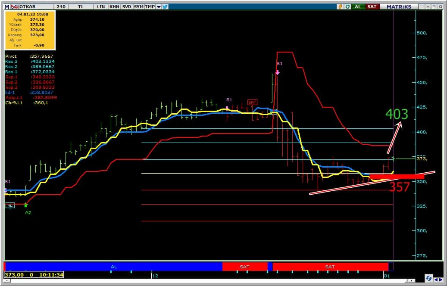Click the Matriks M logo icon
The width and height of the screenshot is (447, 286).
tap(6, 6)
